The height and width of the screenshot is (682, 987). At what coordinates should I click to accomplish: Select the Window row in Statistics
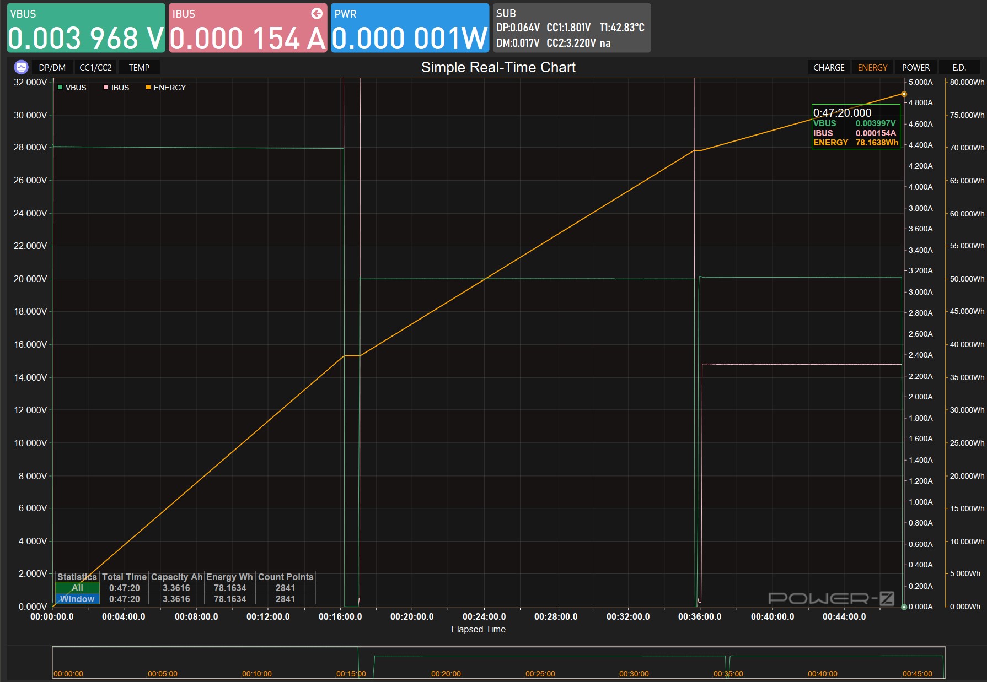tap(77, 599)
